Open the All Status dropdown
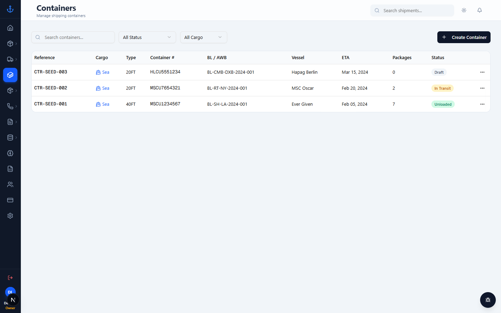 coord(147,37)
